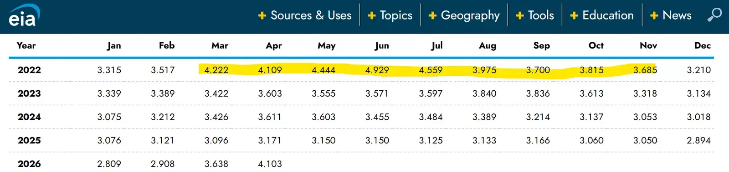Click the 3.134 value for Dec 2023
729x172 pixels.
coord(699,93)
